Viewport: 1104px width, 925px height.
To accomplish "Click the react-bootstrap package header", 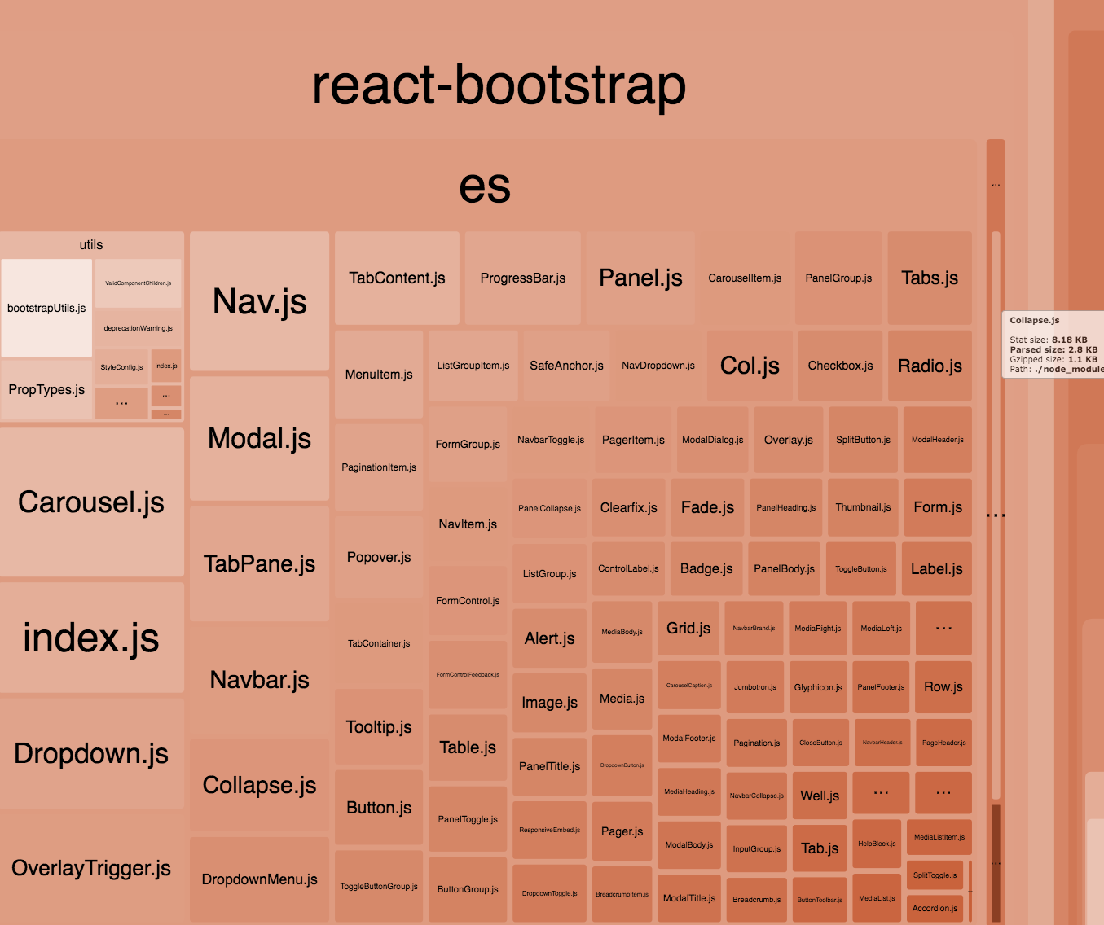I will [x=499, y=85].
